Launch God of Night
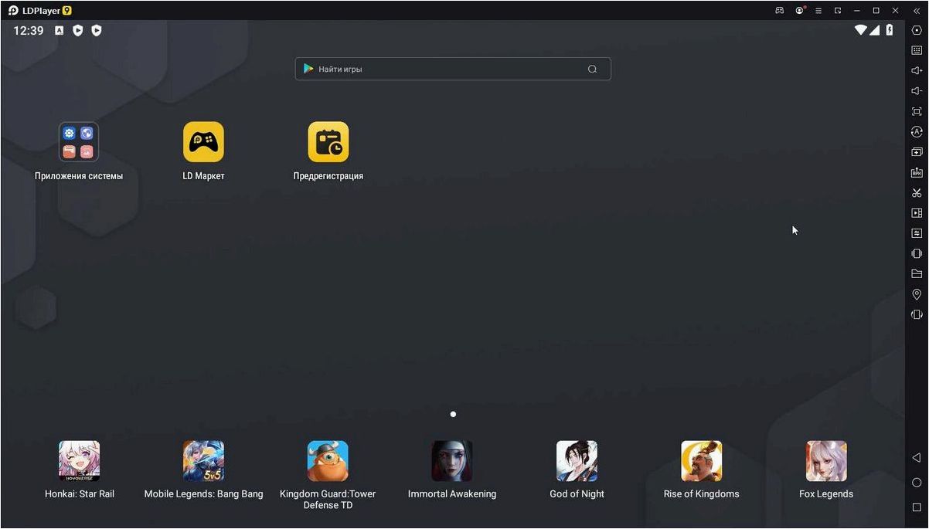Viewport: 929px width, 529px height. click(x=577, y=461)
